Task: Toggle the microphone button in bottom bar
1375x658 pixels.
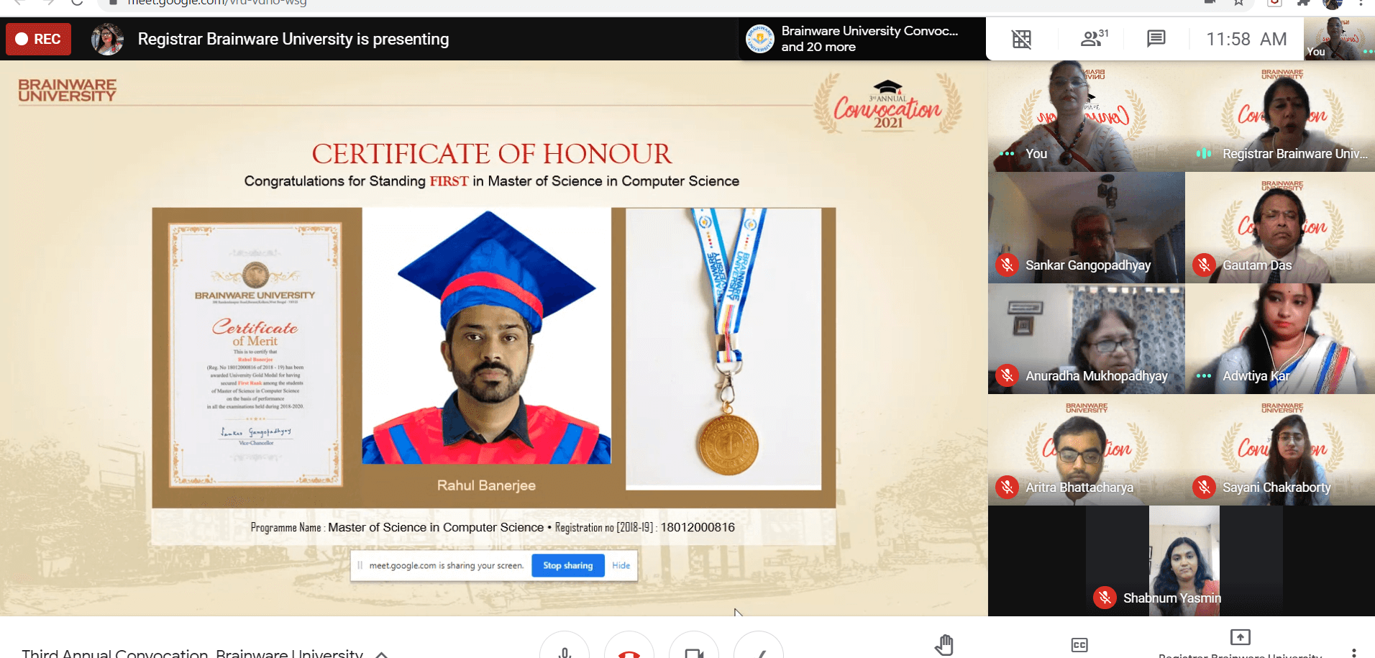Action: (x=565, y=645)
